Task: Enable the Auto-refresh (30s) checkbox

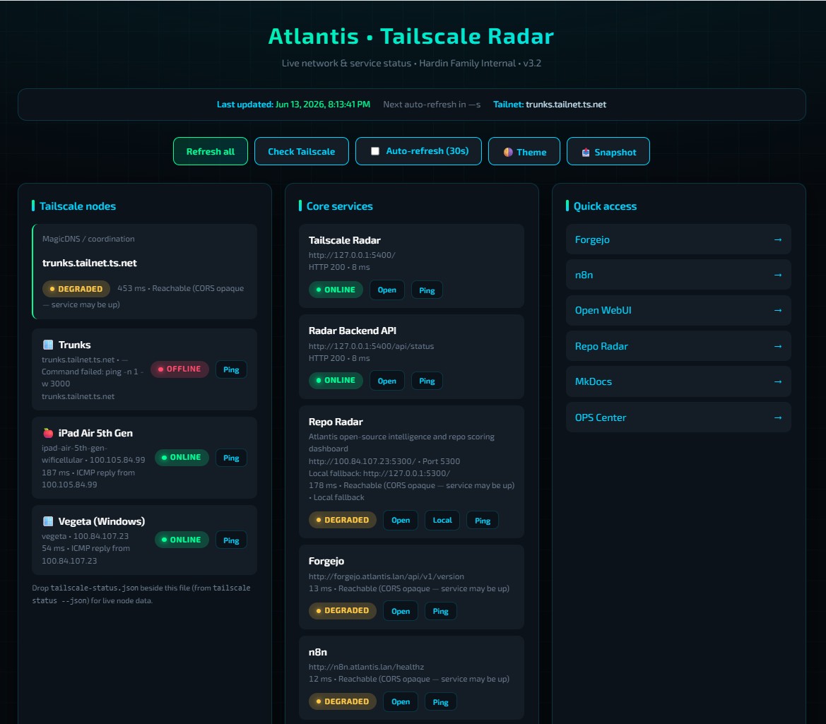Action: coord(375,151)
